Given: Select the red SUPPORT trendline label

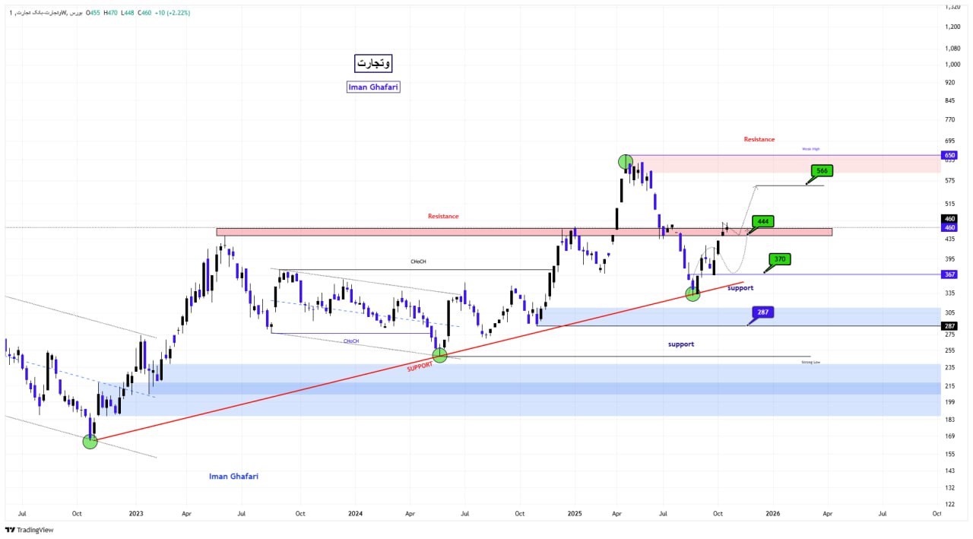Looking at the screenshot, I should [x=419, y=367].
